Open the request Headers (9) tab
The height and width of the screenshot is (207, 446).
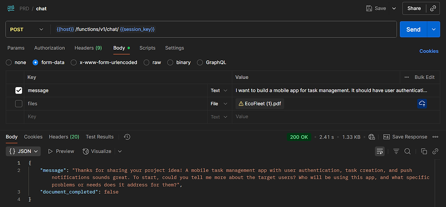(x=88, y=48)
